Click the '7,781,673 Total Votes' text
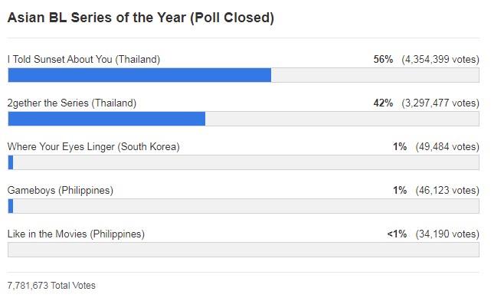This screenshot has height=301, width=491. (x=51, y=286)
